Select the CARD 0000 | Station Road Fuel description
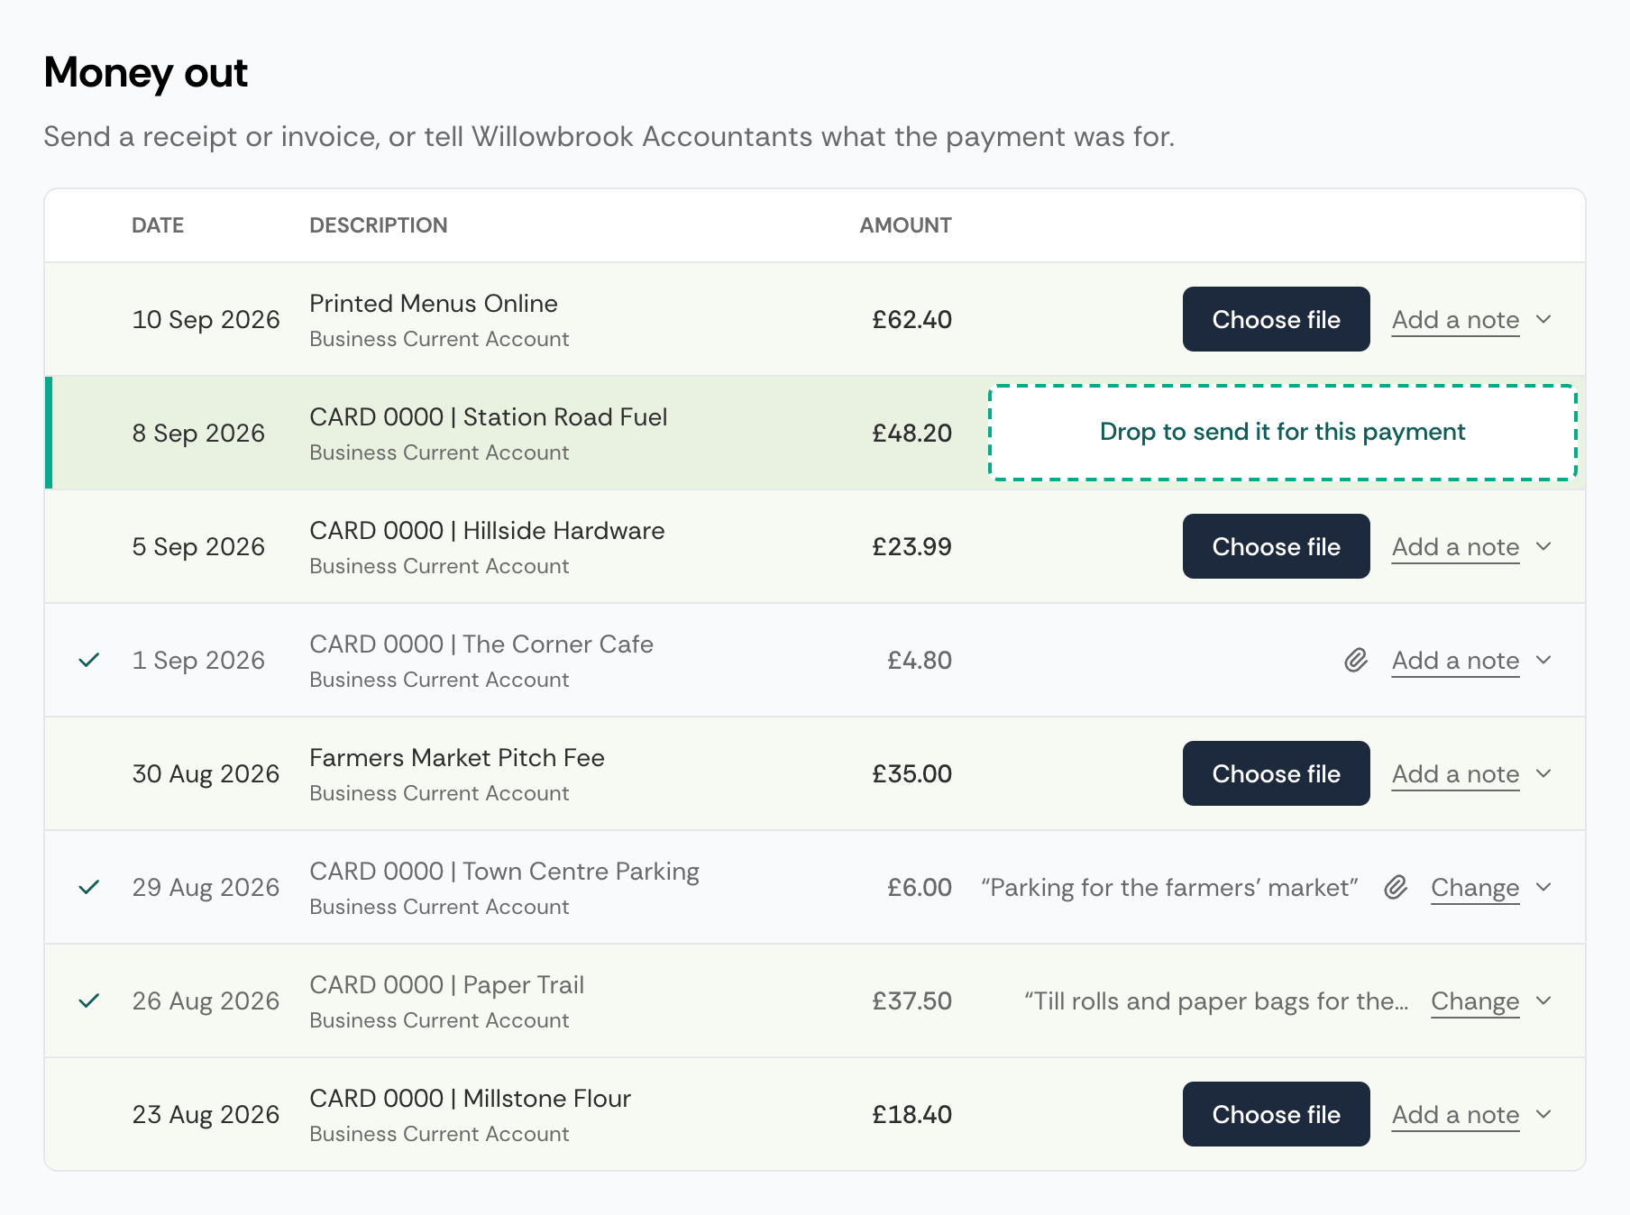Image resolution: width=1630 pixels, height=1215 pixels. (x=489, y=417)
